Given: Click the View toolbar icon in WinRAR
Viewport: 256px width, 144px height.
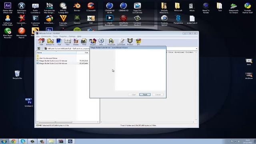Looking at the screenshot, I should pos(68,42).
